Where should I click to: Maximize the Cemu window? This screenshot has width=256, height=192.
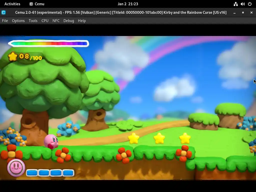pos(243,12)
